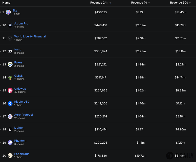The image size is (196, 162).
Task: Click Phantom's 7d revenue $1.4m
Action: pos(141,143)
